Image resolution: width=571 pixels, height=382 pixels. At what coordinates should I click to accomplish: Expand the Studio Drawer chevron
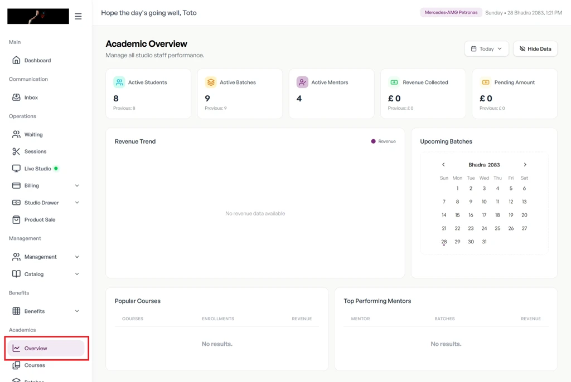pos(77,202)
